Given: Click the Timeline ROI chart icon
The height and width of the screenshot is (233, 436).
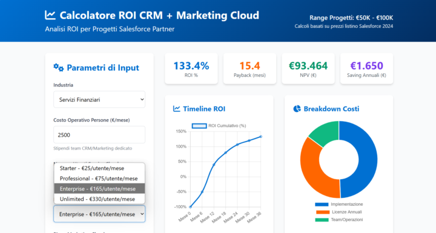Looking at the screenshot, I should coord(177,109).
